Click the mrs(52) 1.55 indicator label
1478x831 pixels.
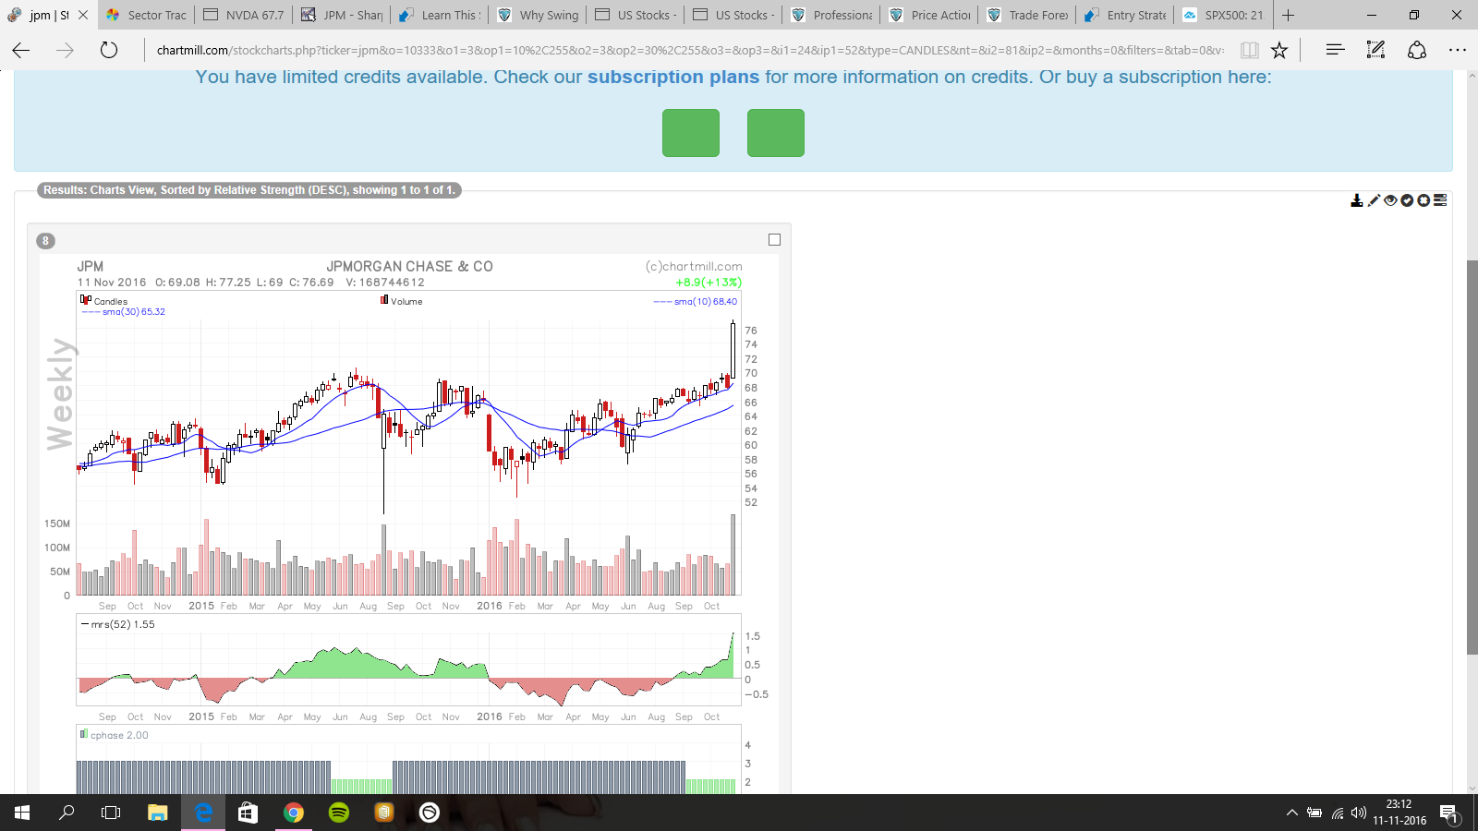tap(122, 624)
